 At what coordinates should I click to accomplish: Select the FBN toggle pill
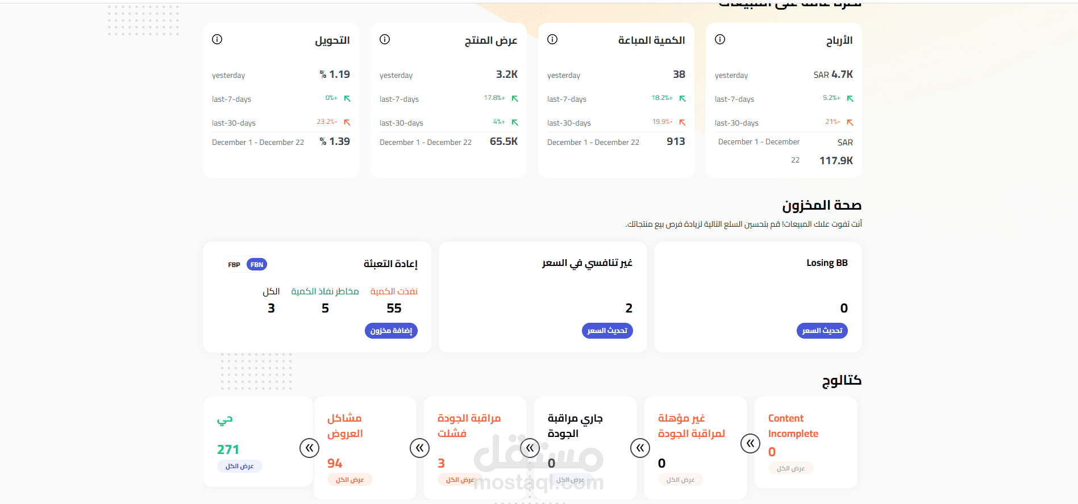(x=257, y=264)
